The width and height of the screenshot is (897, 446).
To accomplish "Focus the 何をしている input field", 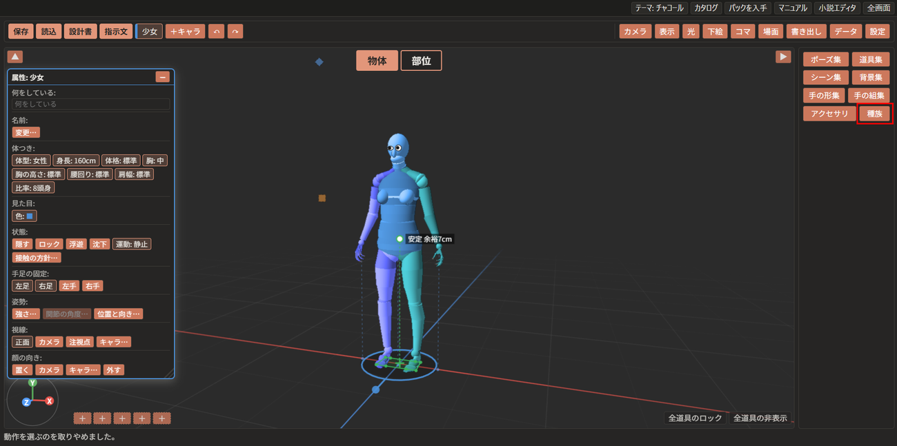I will pos(91,104).
